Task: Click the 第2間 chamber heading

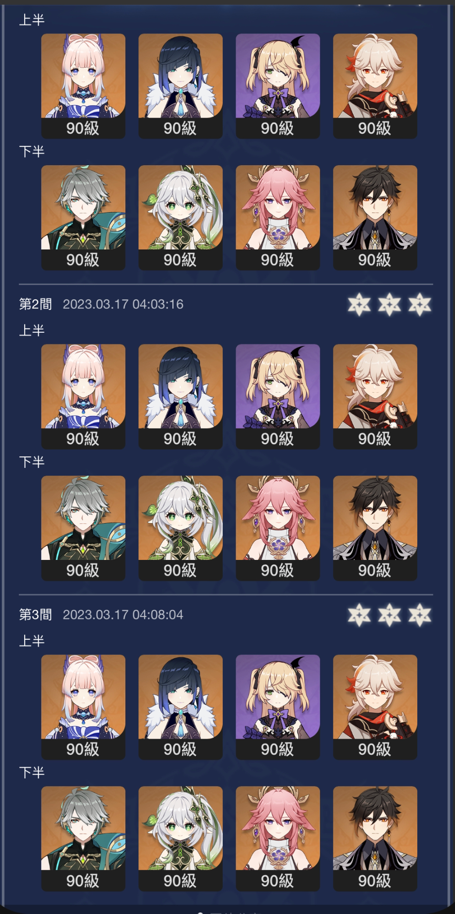Action: [35, 304]
